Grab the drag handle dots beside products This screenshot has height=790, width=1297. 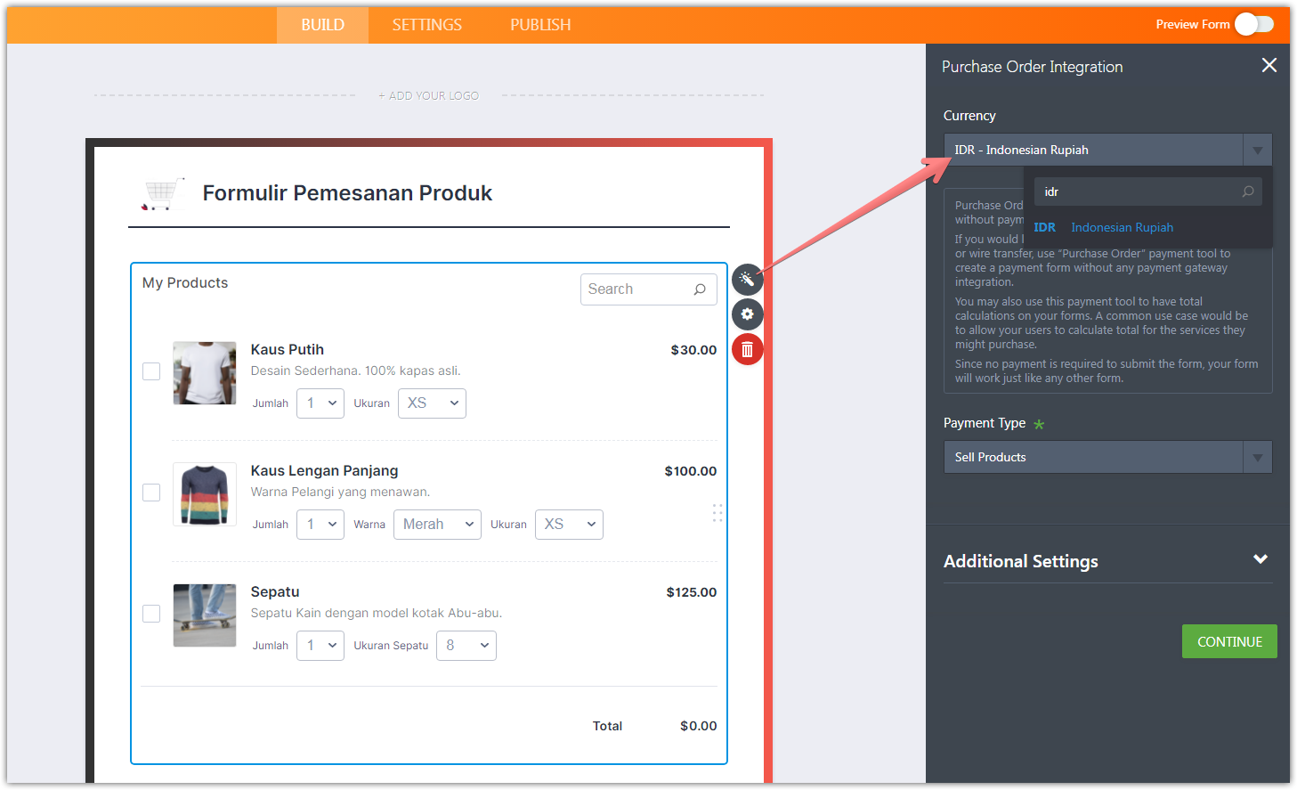(x=717, y=513)
